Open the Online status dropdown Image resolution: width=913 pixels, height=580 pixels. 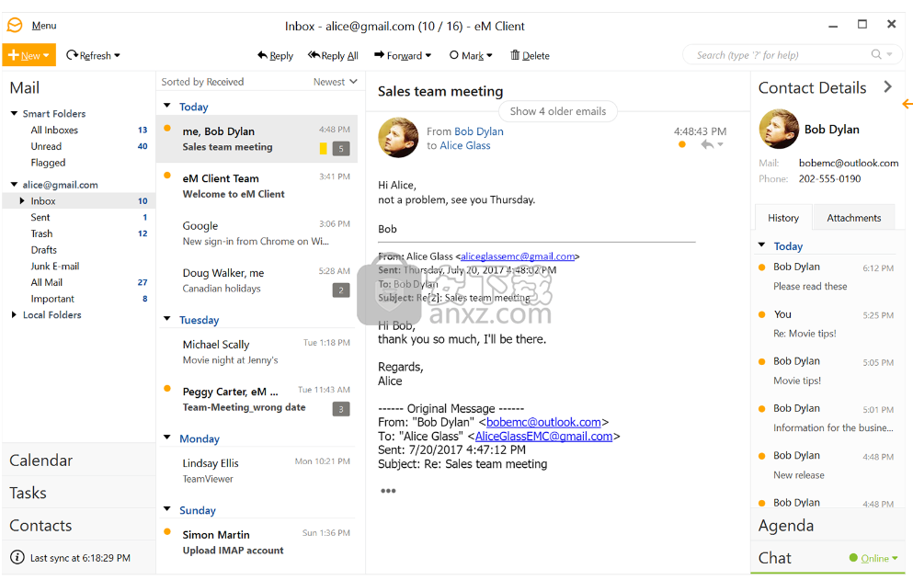873,558
